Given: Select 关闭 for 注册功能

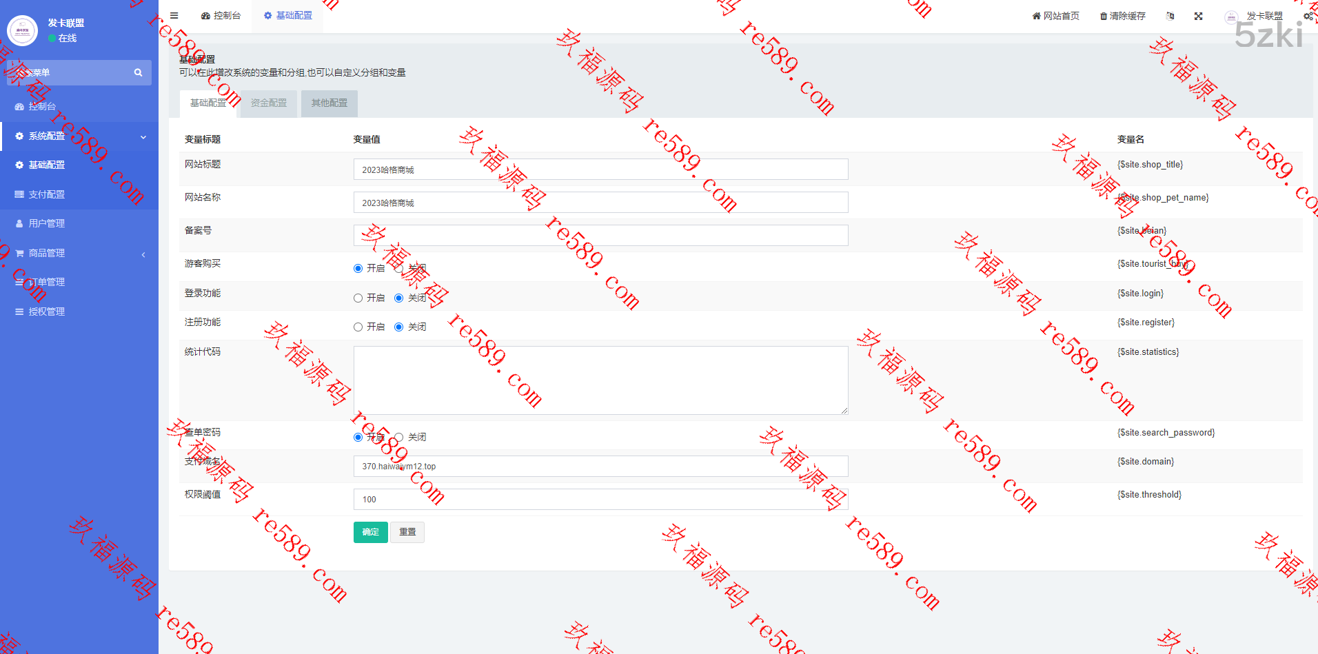Looking at the screenshot, I should click(398, 327).
